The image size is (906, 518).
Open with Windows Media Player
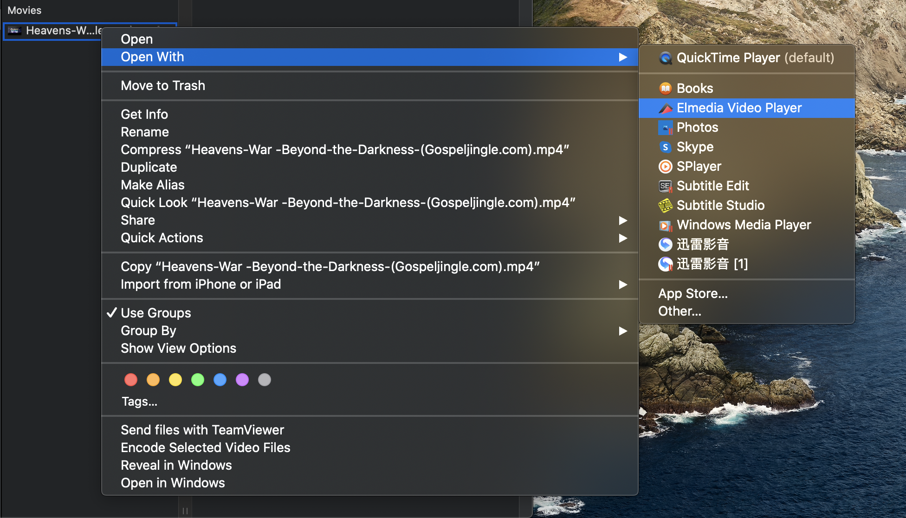tap(747, 225)
